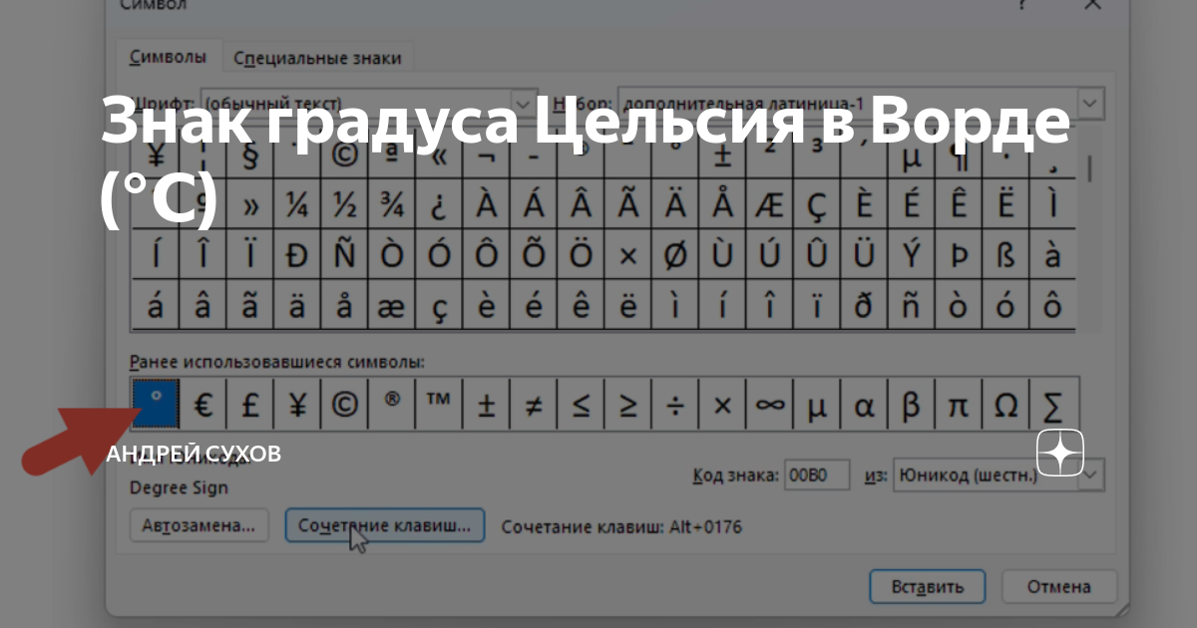Pick capital Ü with diaeresis
The height and width of the screenshot is (628, 1197).
(864, 255)
